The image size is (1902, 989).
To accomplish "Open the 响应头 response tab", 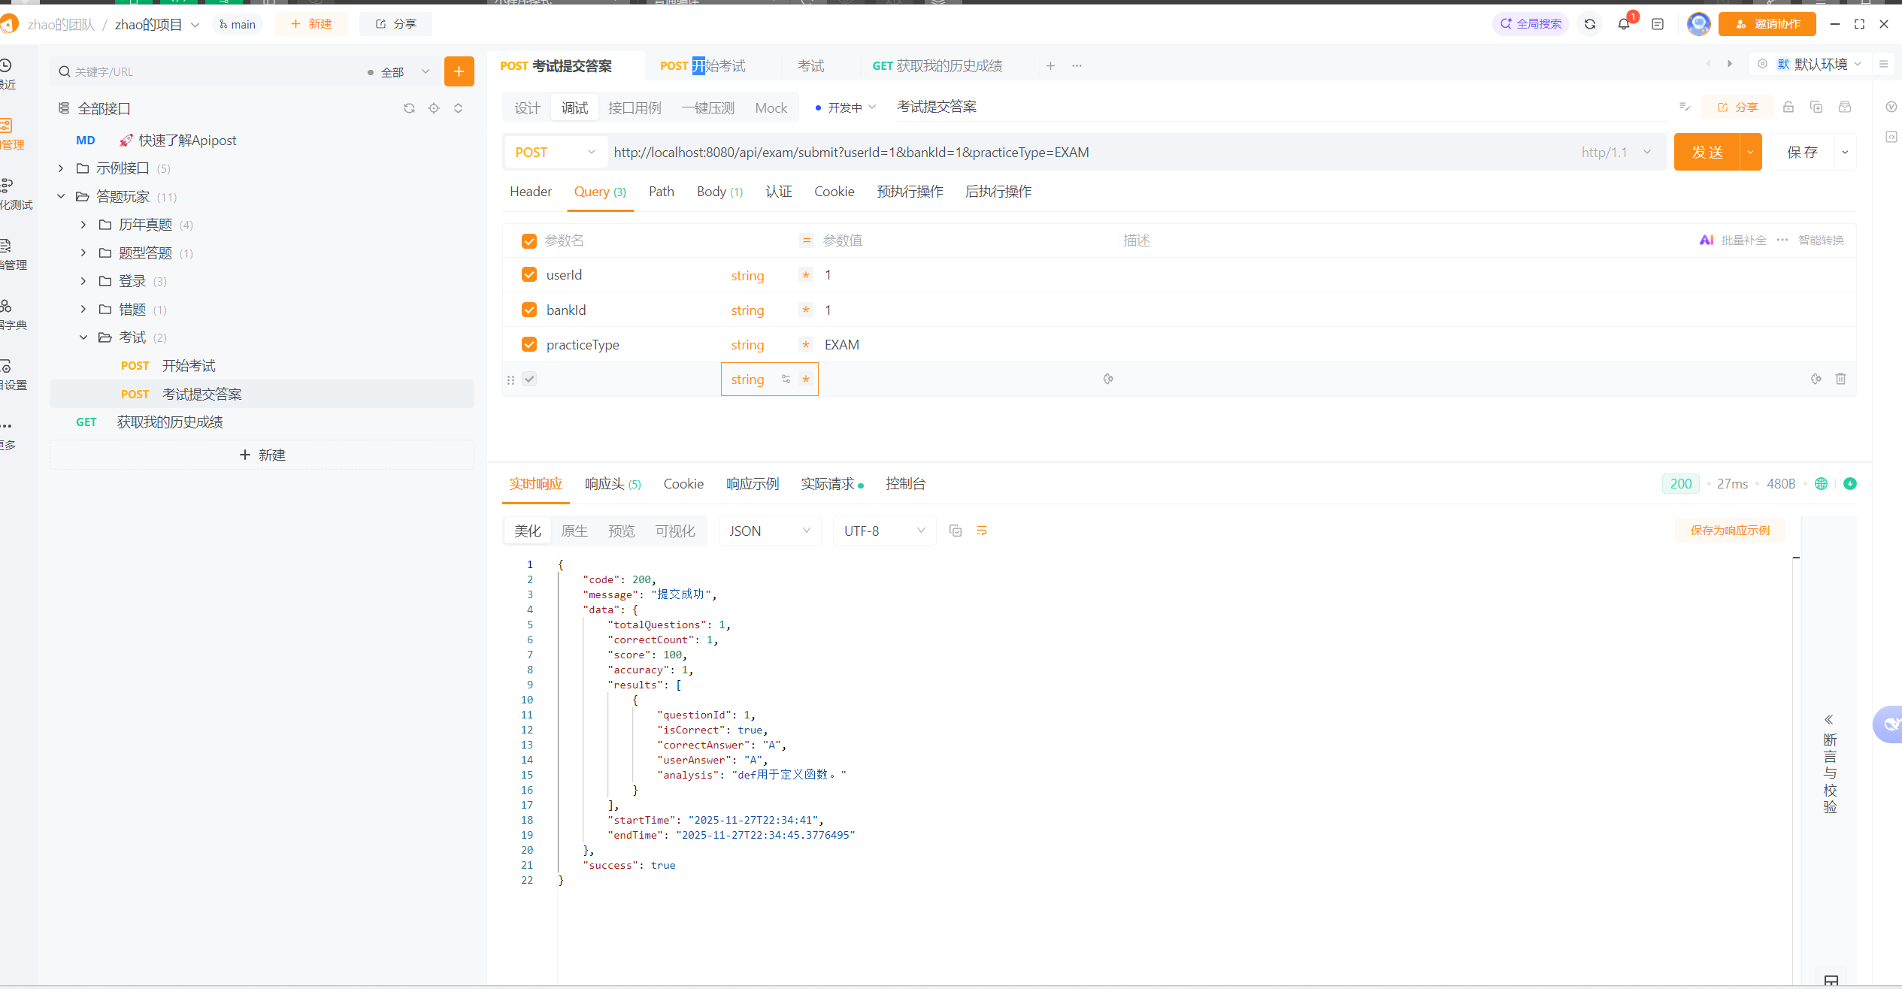I will (612, 484).
